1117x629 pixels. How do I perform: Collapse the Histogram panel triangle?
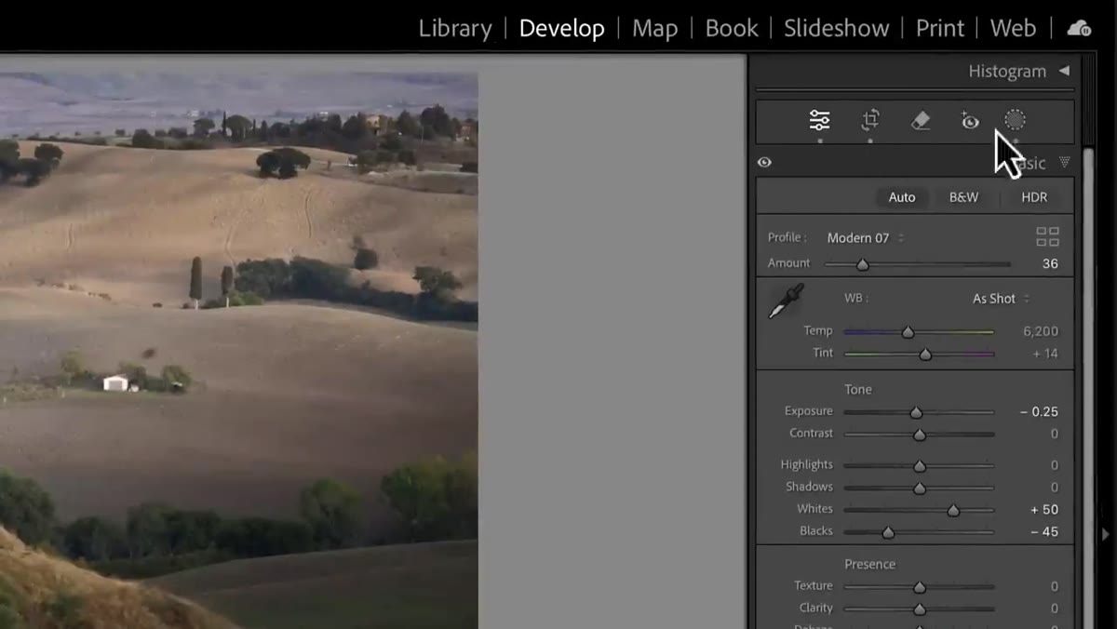tap(1064, 71)
